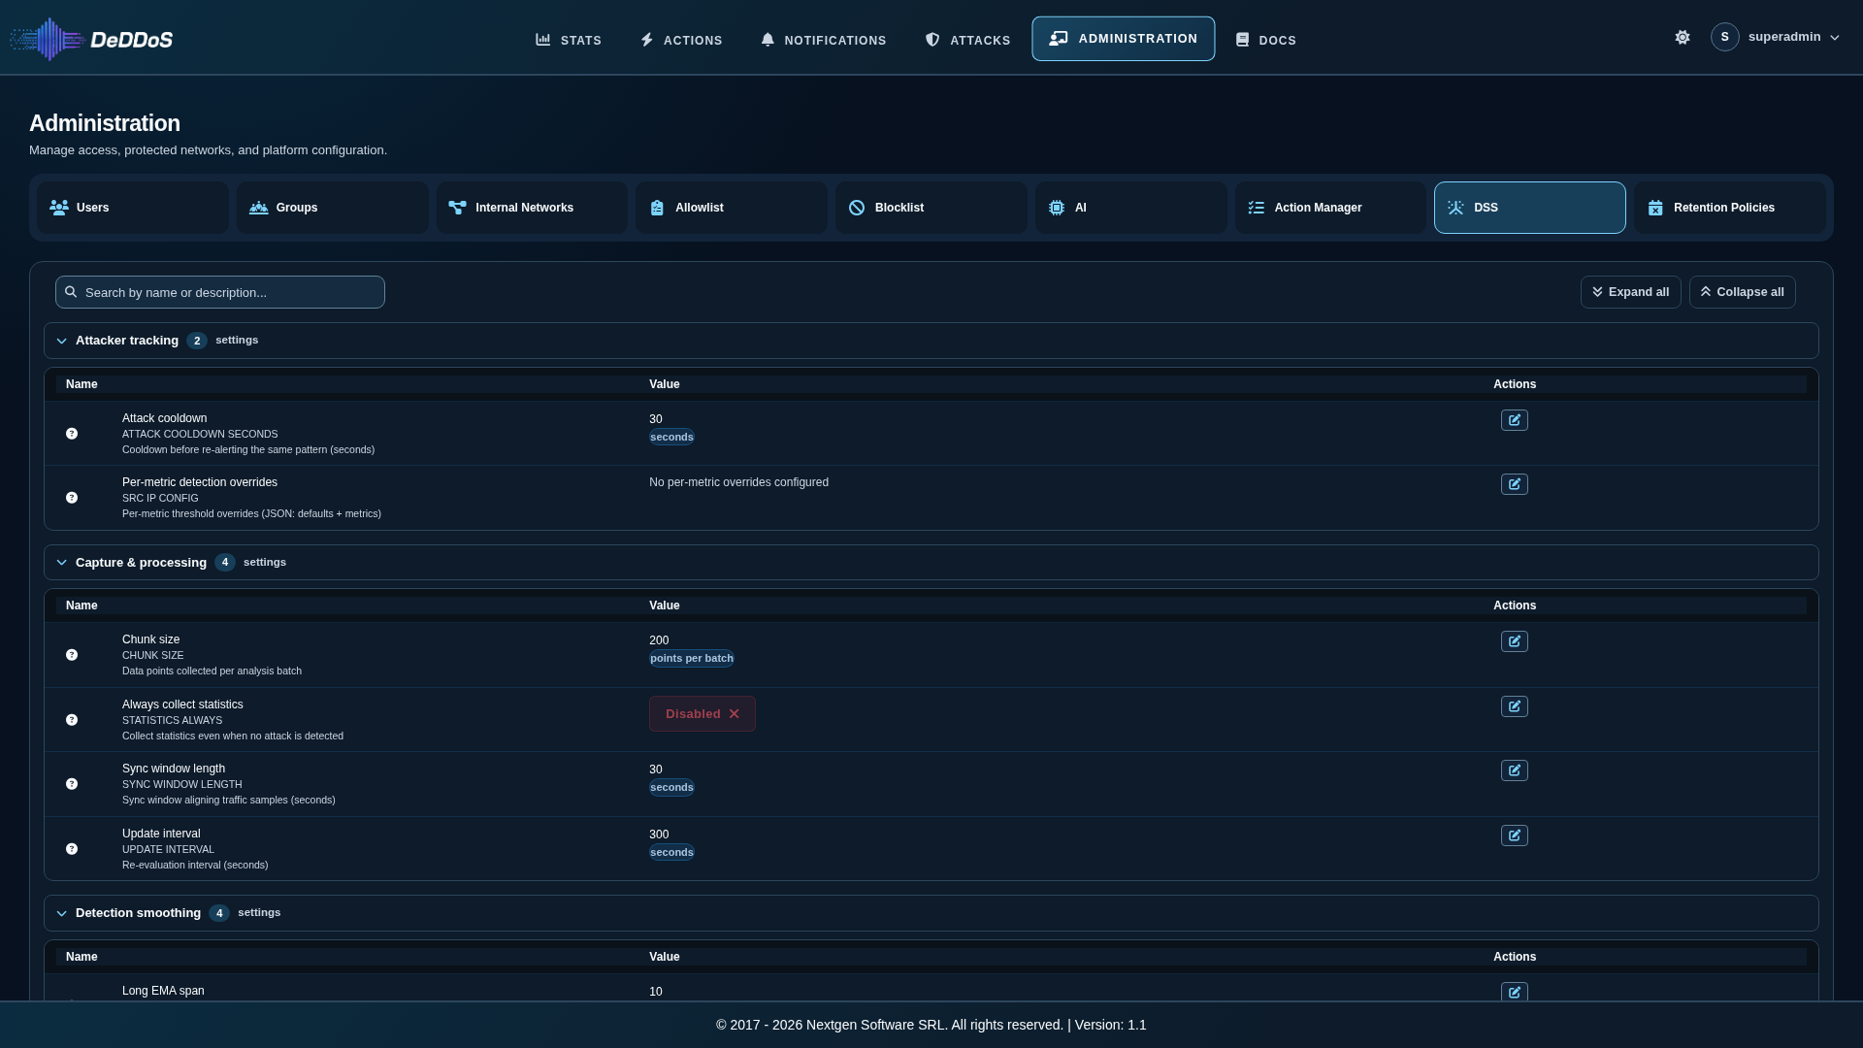Show help for Attack cooldown
The height and width of the screenshot is (1048, 1863).
pyautogui.click(x=72, y=434)
